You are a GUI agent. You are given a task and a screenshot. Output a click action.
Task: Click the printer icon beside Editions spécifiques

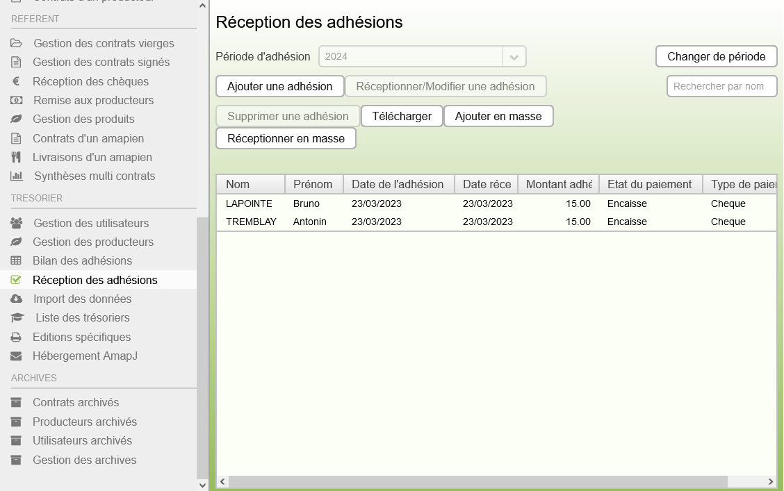click(16, 337)
